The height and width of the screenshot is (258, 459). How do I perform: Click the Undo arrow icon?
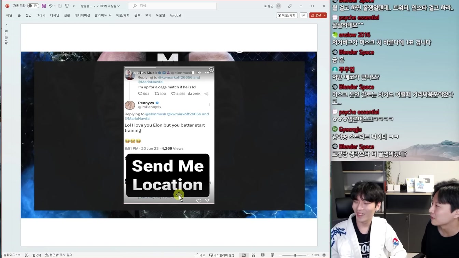51,6
